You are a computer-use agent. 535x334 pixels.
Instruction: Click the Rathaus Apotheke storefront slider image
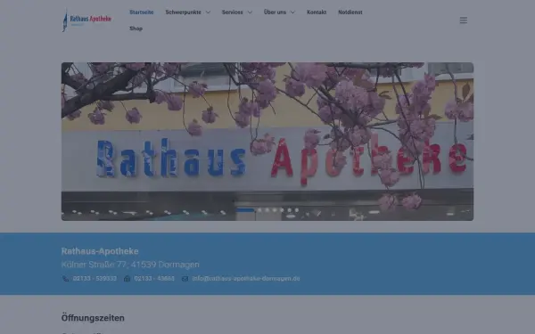tap(267, 142)
